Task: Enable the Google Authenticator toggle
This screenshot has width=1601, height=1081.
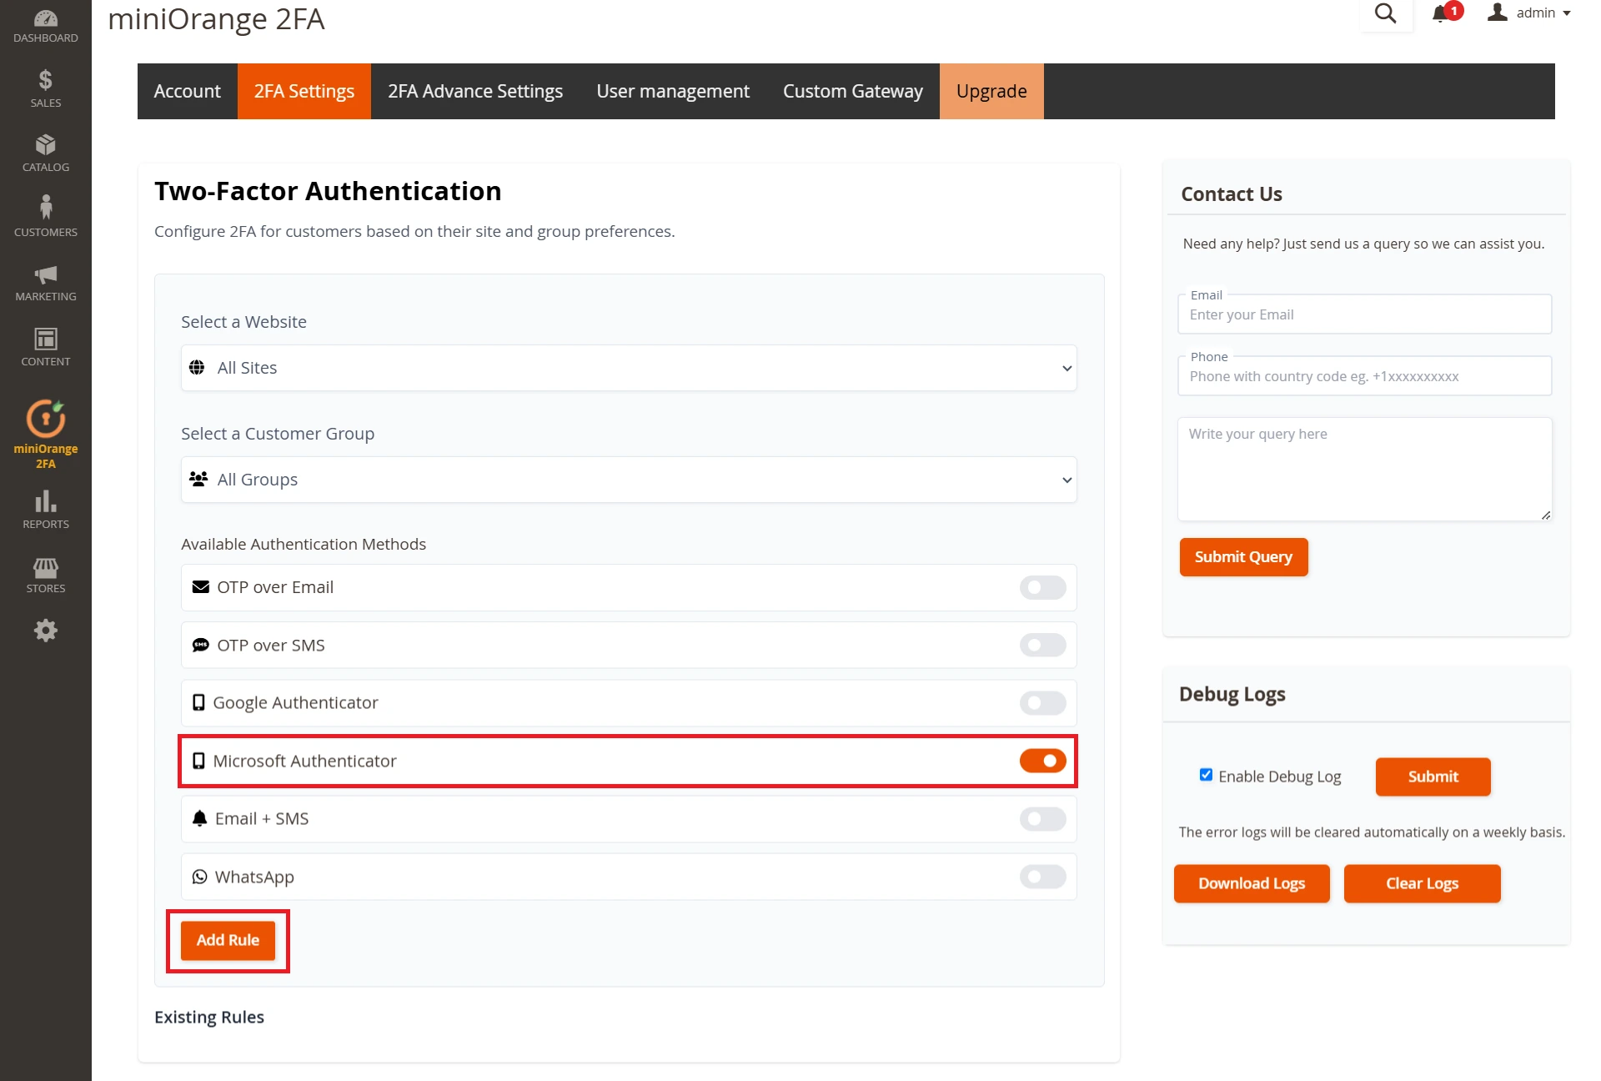Action: pyautogui.click(x=1042, y=703)
